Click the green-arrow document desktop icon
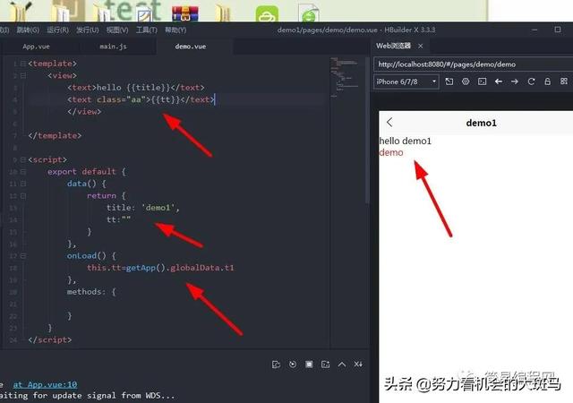The height and width of the screenshot is (403, 573). click(309, 13)
